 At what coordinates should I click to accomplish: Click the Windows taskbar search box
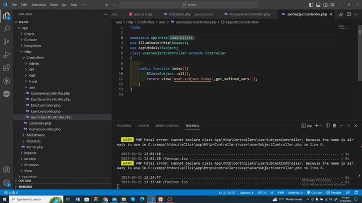coord(36,199)
